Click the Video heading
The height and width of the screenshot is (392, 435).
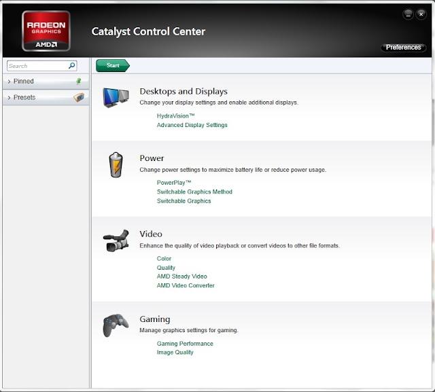tap(151, 234)
